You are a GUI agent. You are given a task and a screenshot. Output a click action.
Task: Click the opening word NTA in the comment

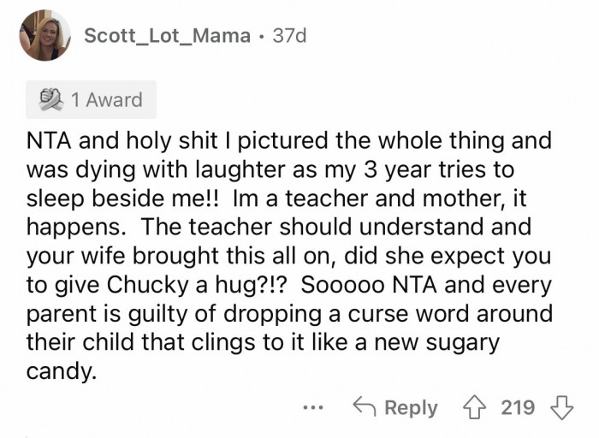click(51, 140)
